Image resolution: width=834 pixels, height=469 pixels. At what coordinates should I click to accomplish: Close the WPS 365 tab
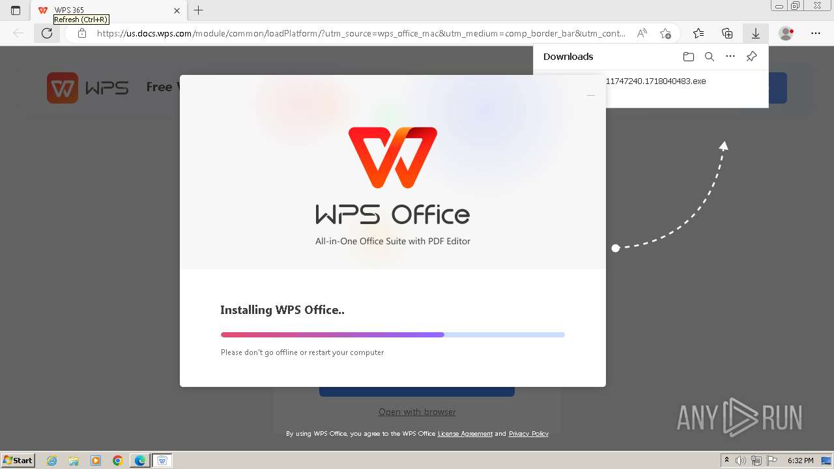177,10
